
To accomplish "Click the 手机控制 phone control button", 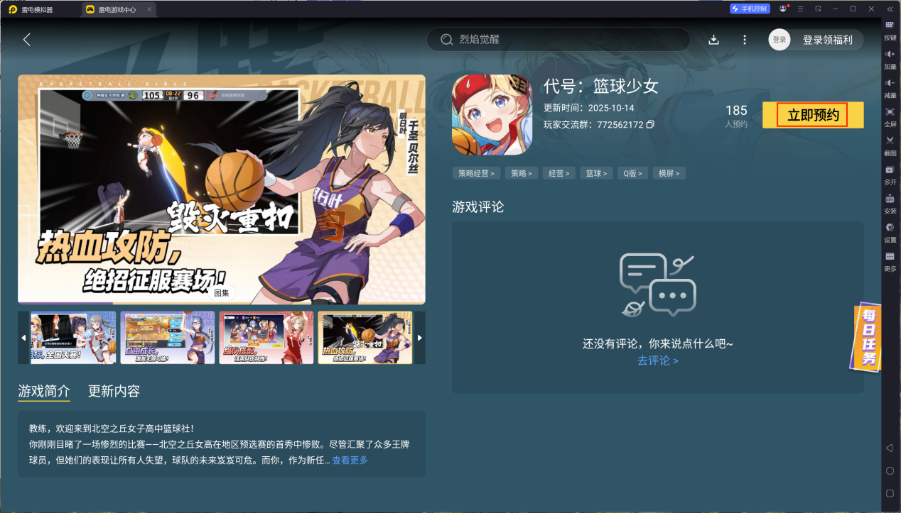I will click(x=750, y=9).
